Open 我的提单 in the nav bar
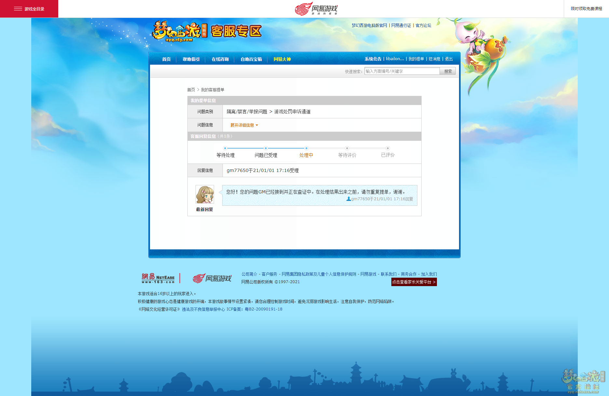Image resolution: width=609 pixels, height=396 pixels. [x=416, y=59]
